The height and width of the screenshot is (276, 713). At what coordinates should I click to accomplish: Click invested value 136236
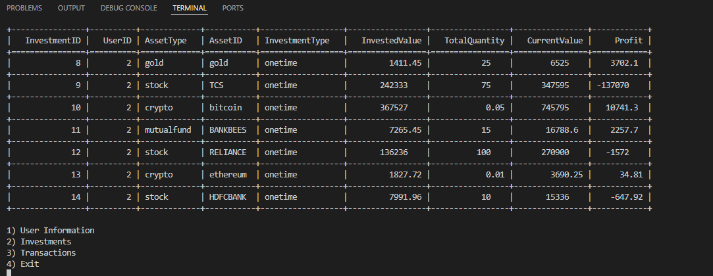click(394, 152)
